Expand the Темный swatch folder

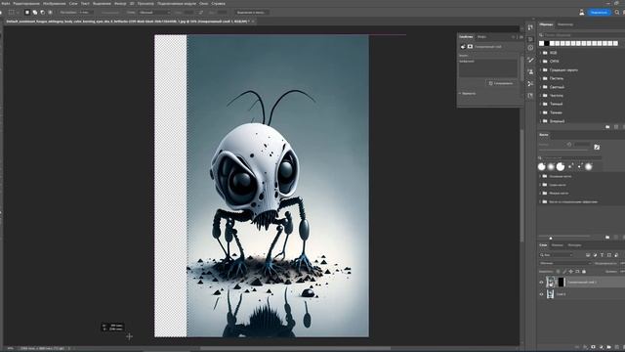click(x=540, y=104)
